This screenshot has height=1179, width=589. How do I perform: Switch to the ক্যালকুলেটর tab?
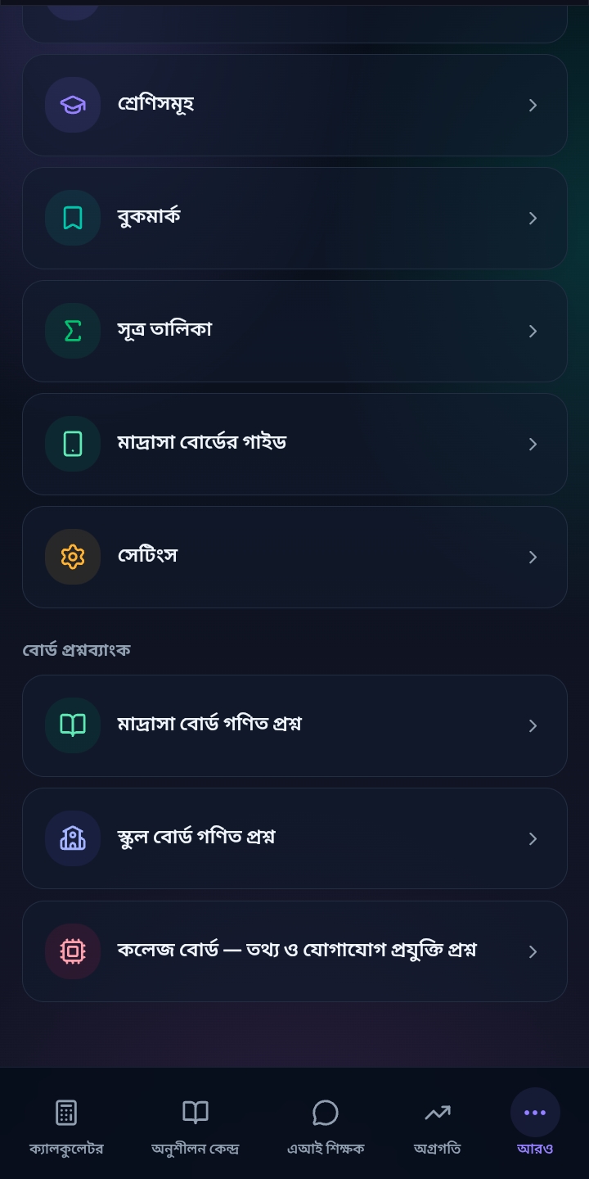pos(66,1125)
